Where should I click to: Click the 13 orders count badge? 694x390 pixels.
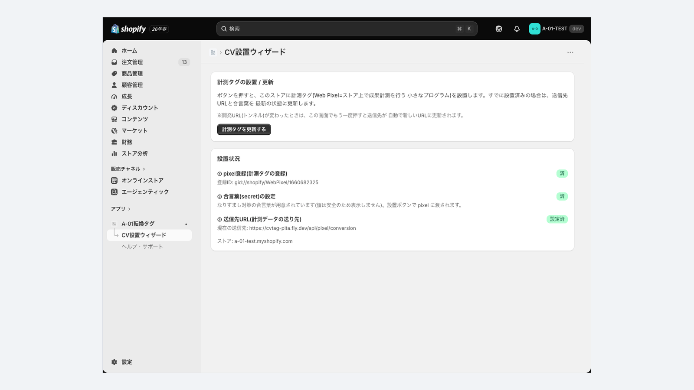click(184, 62)
